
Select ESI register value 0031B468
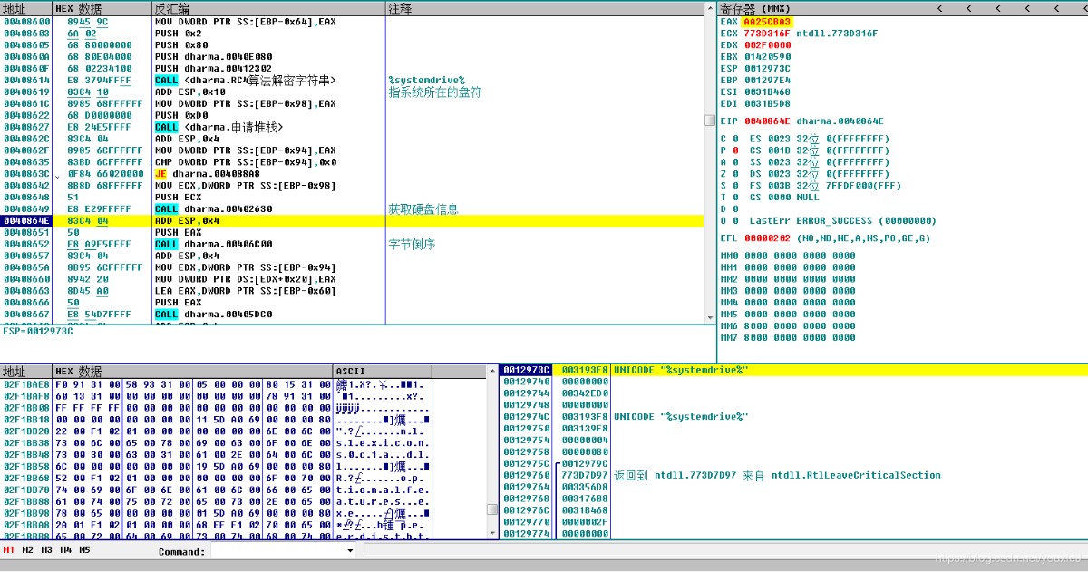[x=767, y=92]
